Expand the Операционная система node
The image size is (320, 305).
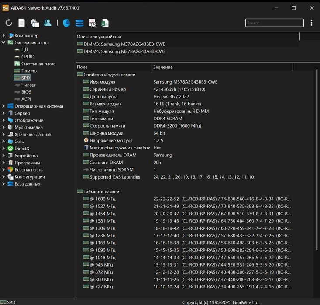[4, 106]
